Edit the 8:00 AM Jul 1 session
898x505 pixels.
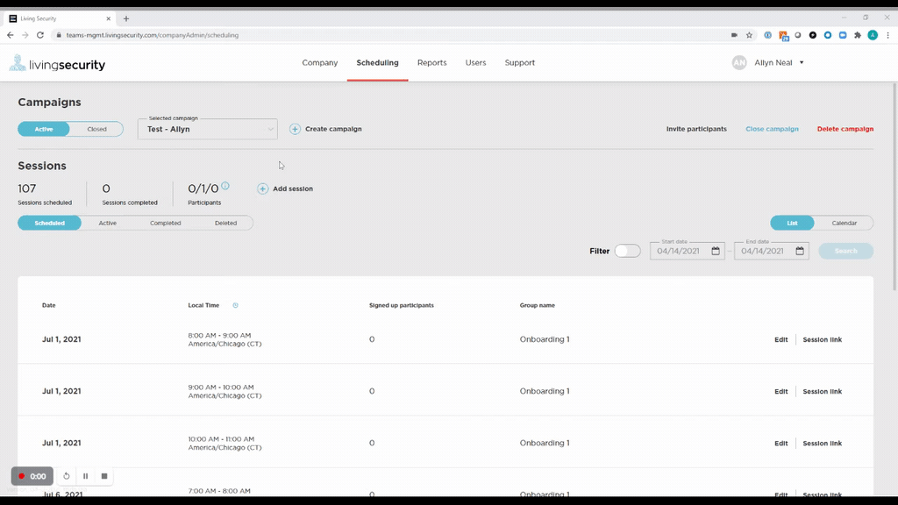(781, 339)
